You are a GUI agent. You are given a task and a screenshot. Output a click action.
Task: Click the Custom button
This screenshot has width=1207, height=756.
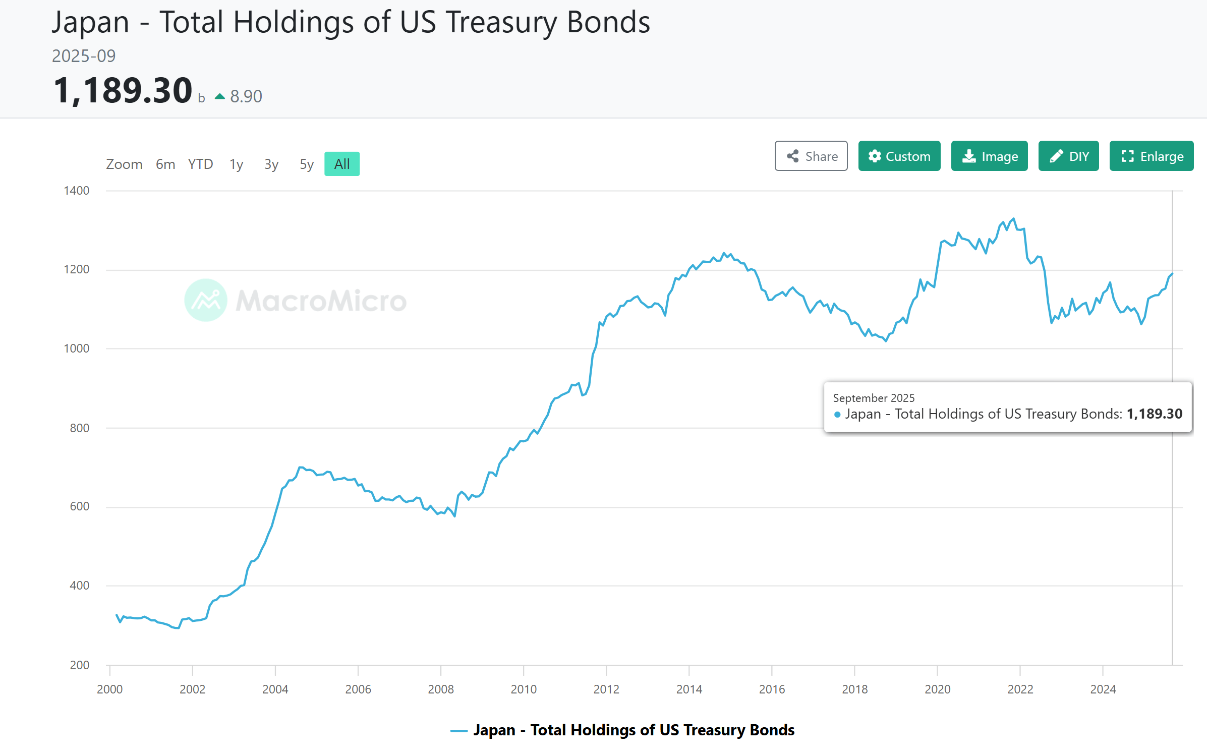tap(899, 156)
